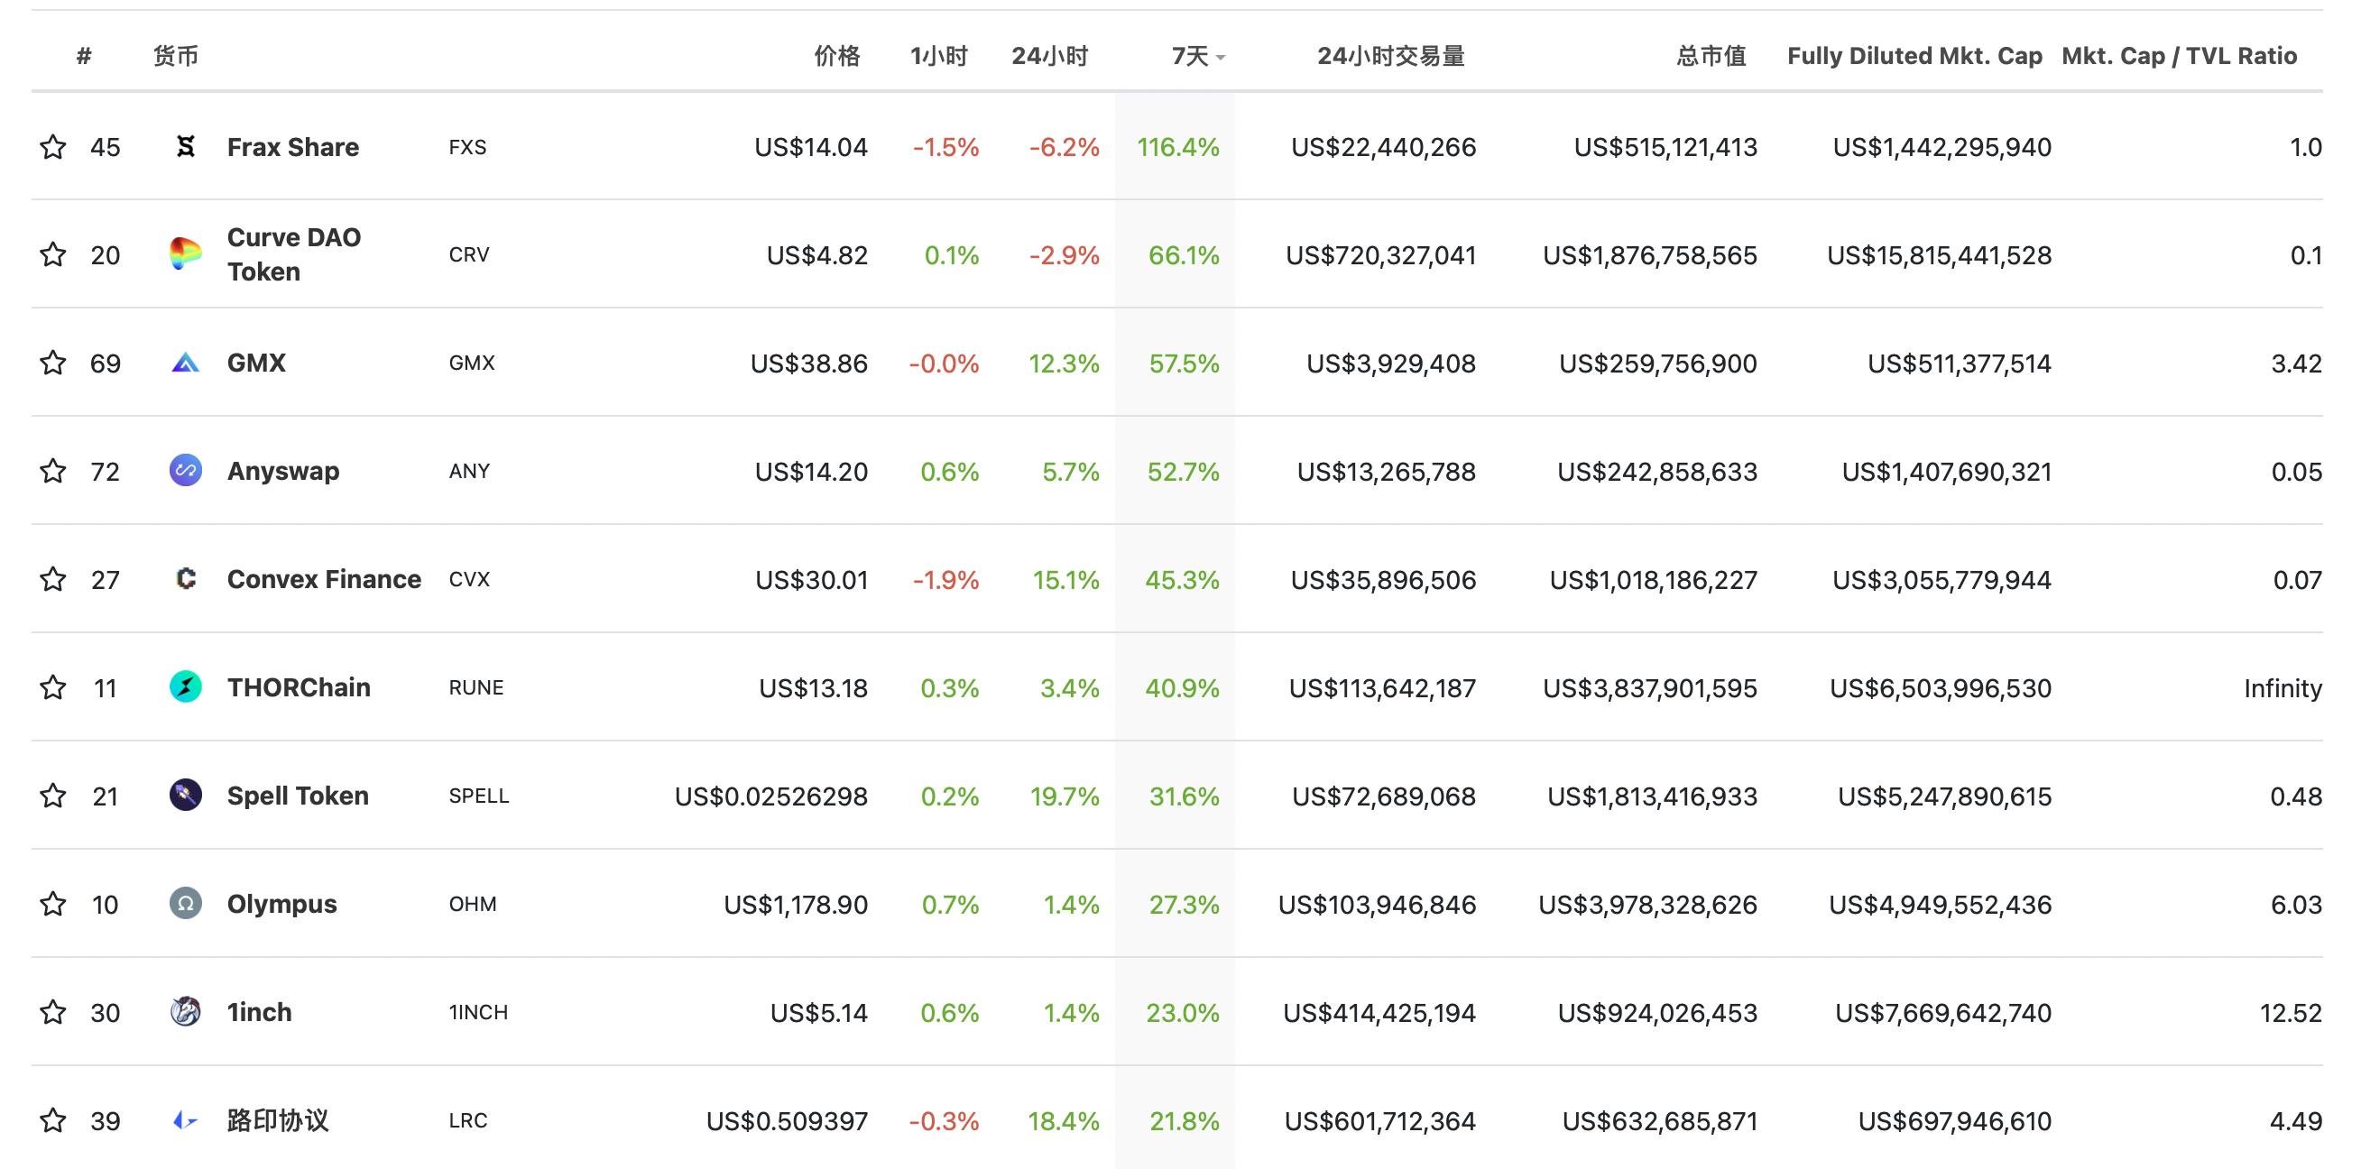
Task: Sort by 24小时交易量 column header
Action: click(1390, 56)
